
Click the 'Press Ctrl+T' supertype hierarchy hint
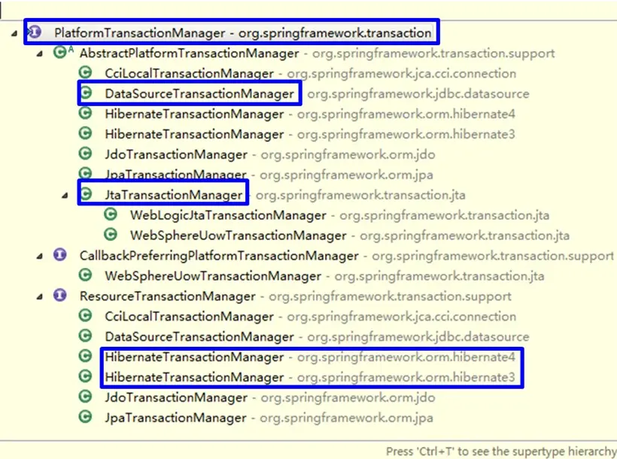(x=501, y=451)
